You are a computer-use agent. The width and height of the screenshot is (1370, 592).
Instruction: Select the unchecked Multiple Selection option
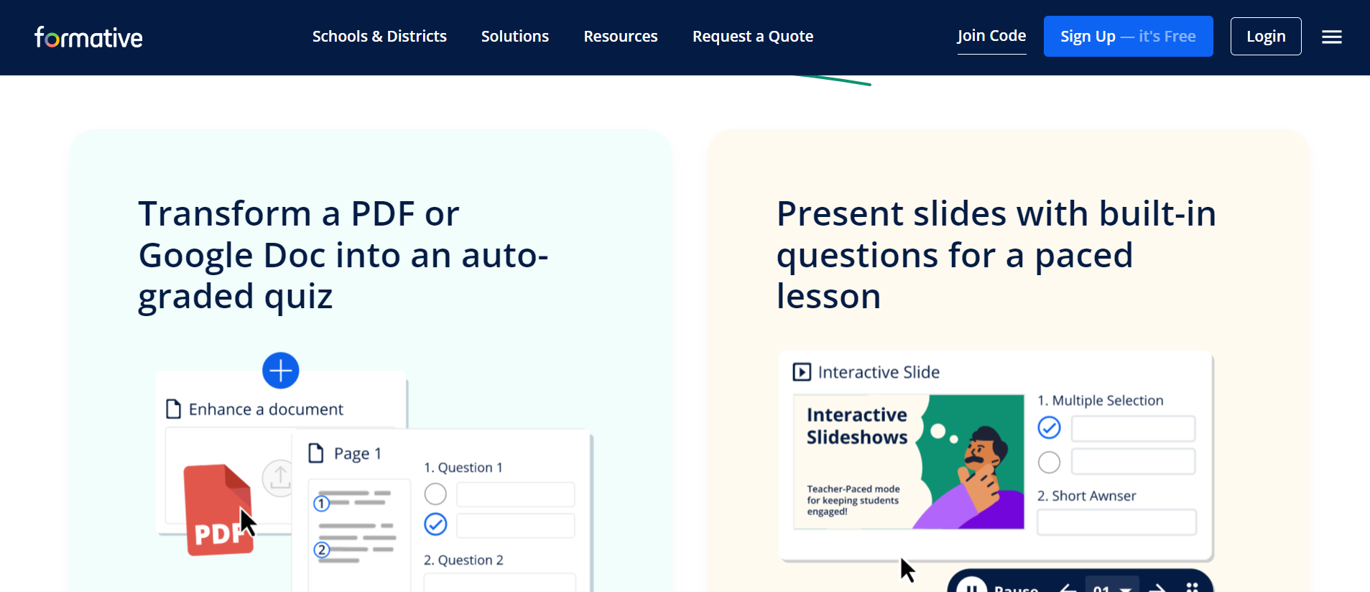[x=1048, y=462]
